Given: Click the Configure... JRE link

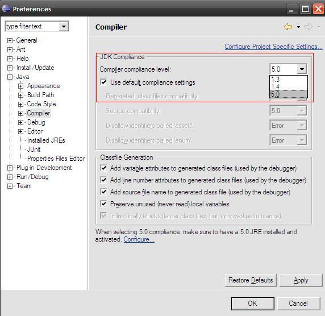Looking at the screenshot, I should coord(139,239).
